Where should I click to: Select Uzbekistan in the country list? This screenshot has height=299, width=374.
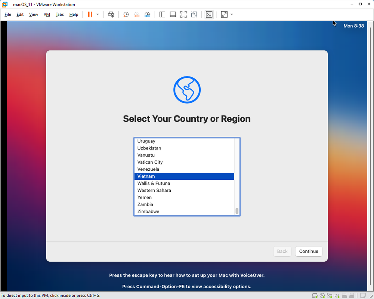tap(184, 148)
